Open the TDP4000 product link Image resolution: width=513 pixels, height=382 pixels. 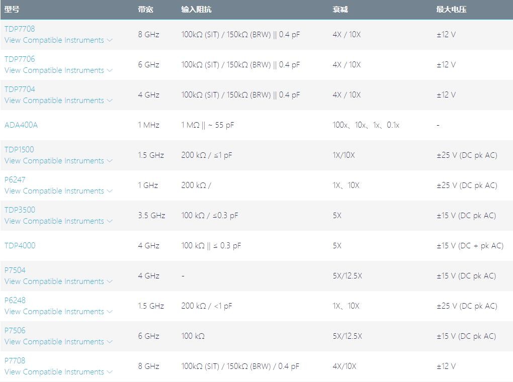tap(20, 246)
